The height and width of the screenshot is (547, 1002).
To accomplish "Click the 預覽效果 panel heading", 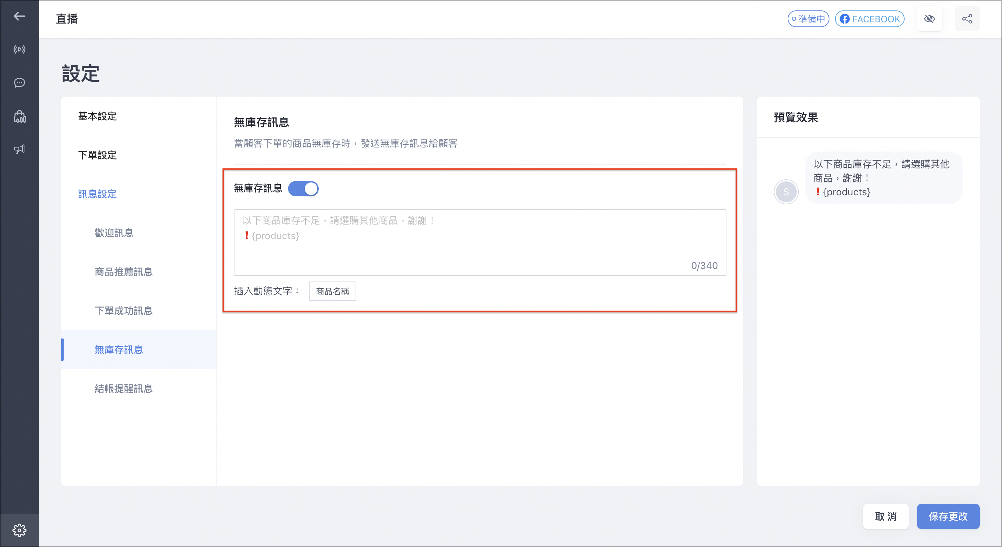I will 795,117.
